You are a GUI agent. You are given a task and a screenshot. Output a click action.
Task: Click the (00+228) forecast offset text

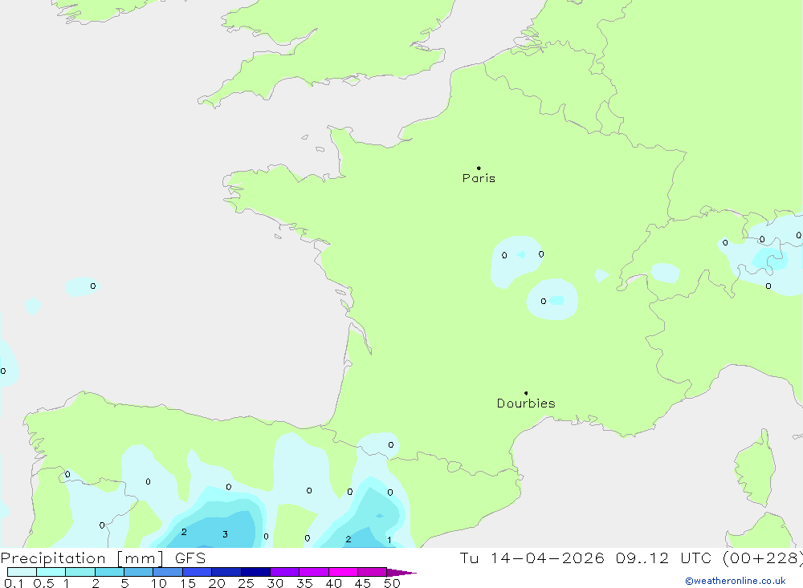[x=763, y=558]
